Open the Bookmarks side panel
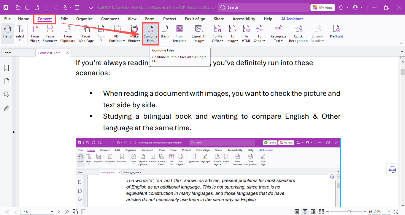This screenshot has height=215, width=405. click(6, 68)
